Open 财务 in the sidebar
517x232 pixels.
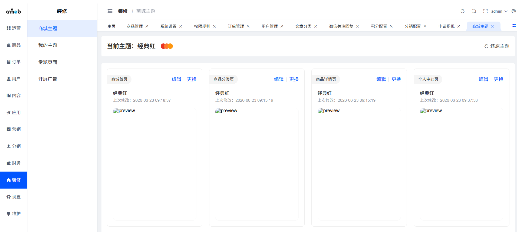tap(14, 163)
